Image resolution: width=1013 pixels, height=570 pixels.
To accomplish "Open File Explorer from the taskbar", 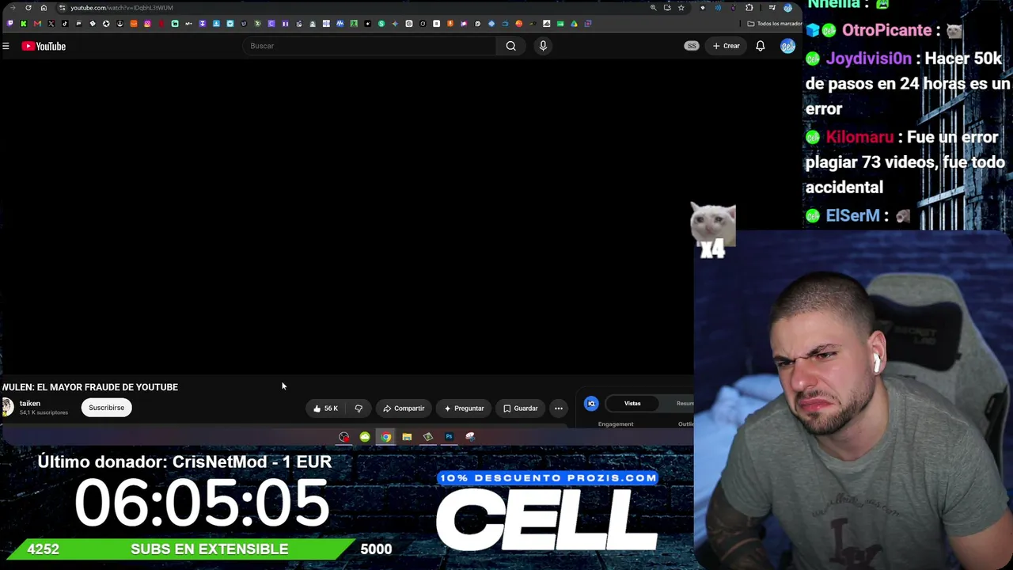I will [407, 437].
